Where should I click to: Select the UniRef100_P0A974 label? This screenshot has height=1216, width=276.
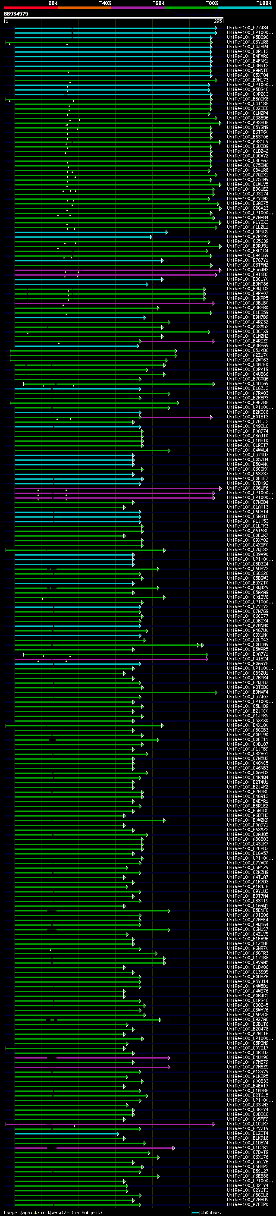tap(248, 431)
